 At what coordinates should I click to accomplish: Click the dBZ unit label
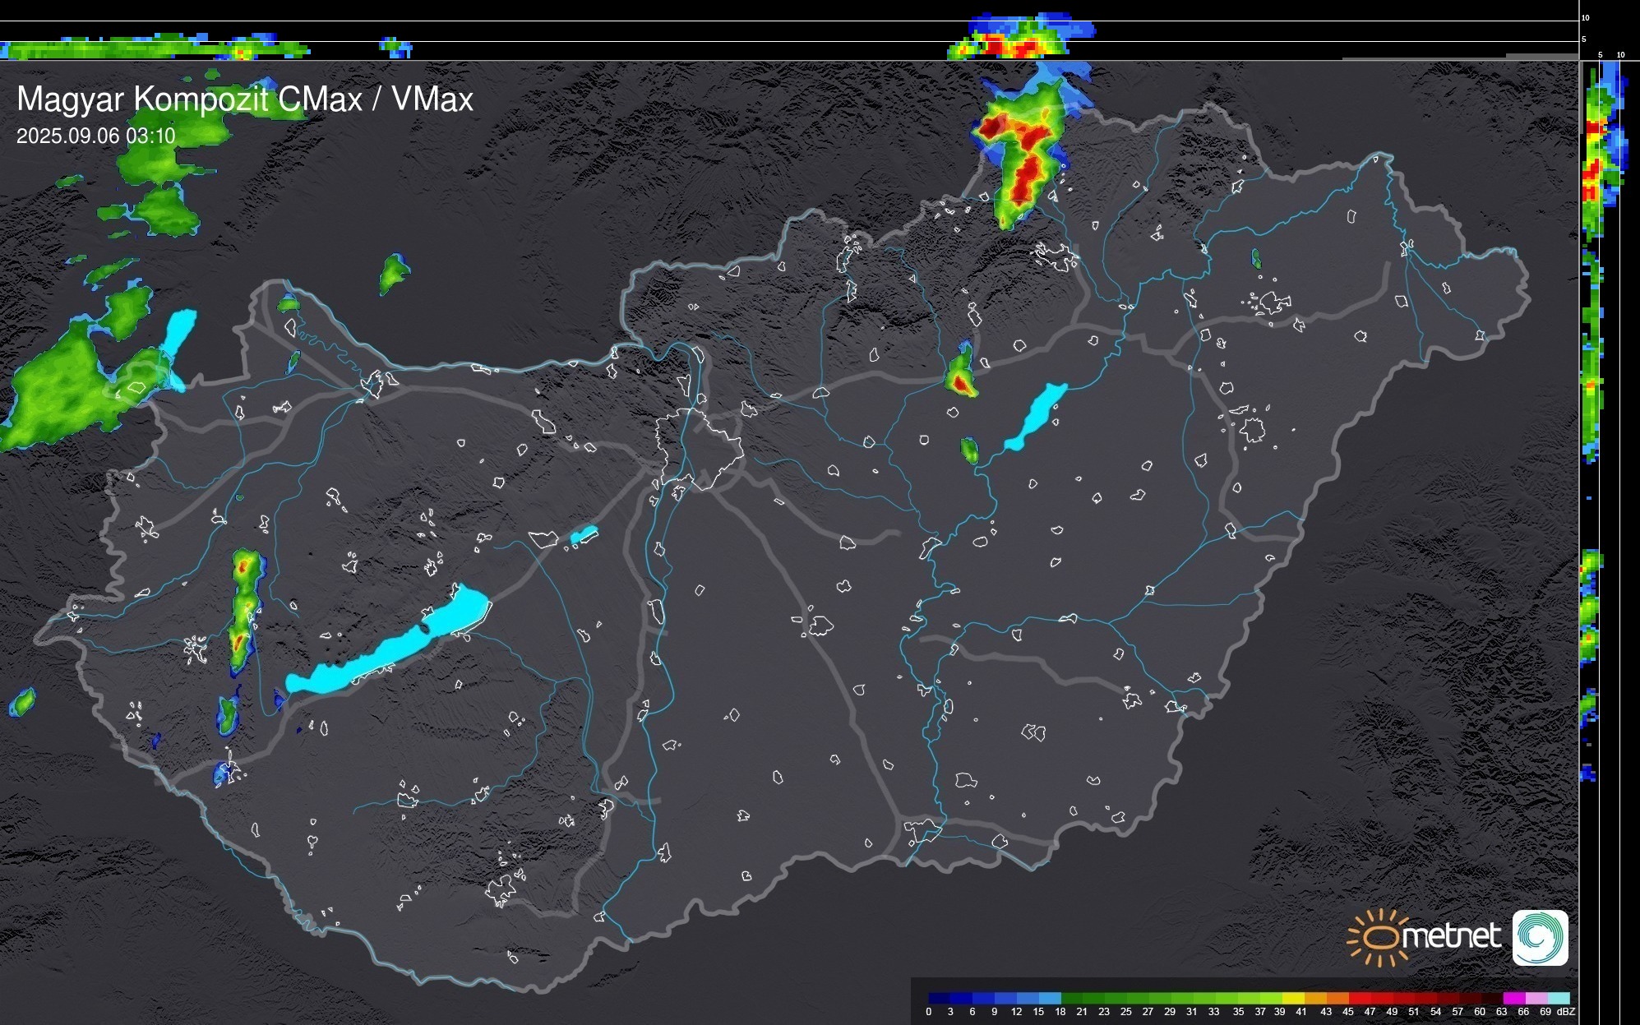1566,1012
